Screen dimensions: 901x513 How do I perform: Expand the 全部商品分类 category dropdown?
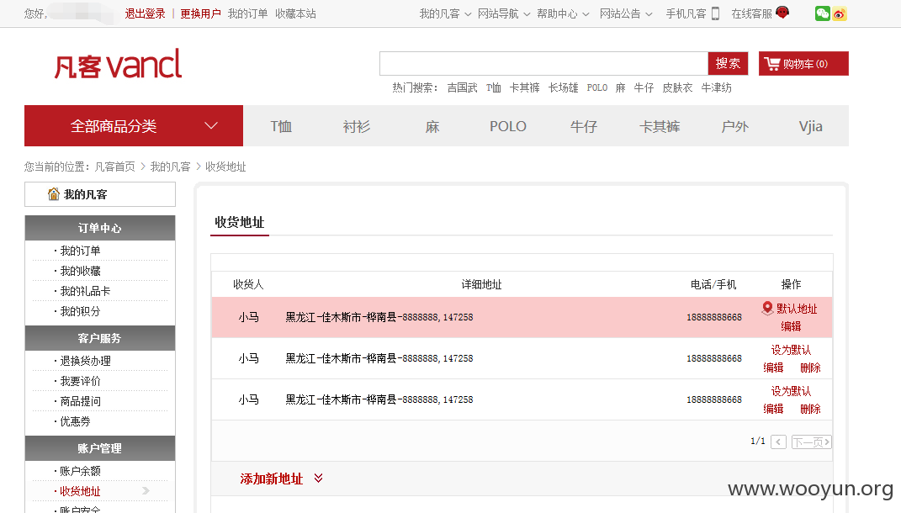133,126
